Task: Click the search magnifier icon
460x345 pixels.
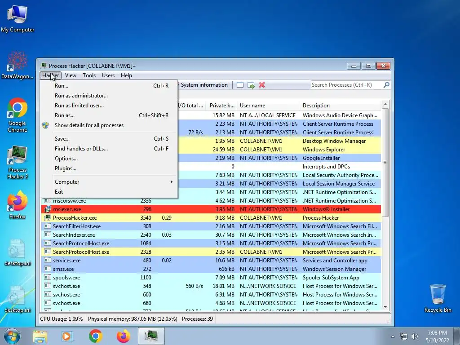Action: [386, 85]
